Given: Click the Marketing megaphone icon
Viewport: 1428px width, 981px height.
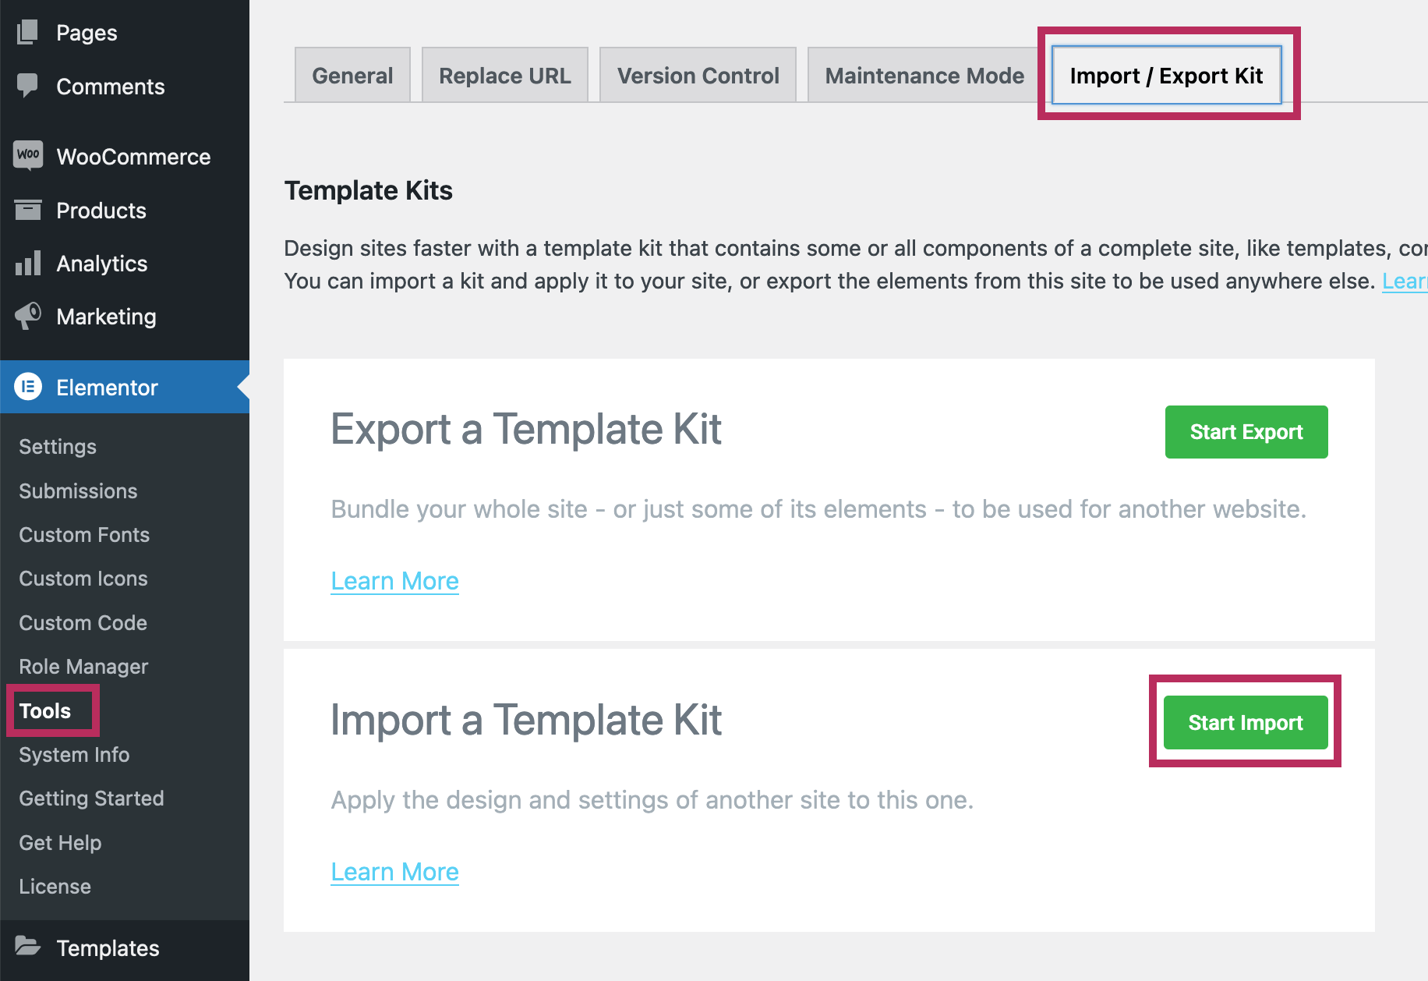Looking at the screenshot, I should pyautogui.click(x=28, y=316).
